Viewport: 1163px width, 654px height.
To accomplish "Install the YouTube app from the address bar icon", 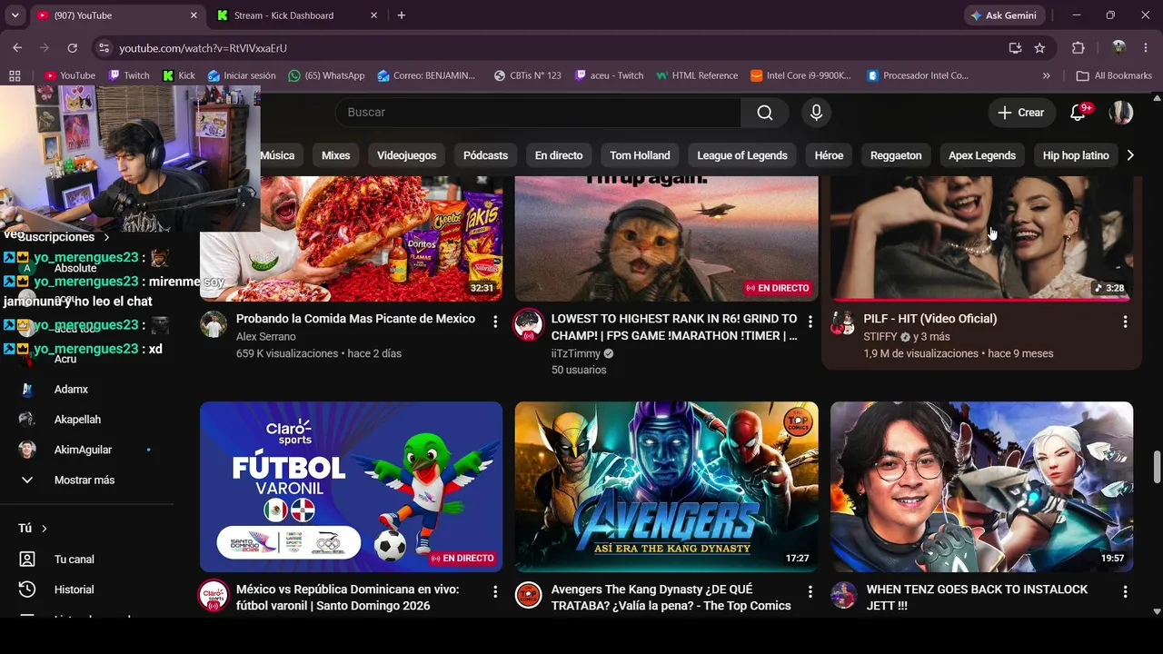I will (1015, 48).
